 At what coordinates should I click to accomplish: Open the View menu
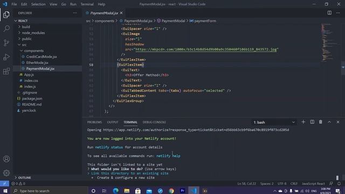pos(53,4)
